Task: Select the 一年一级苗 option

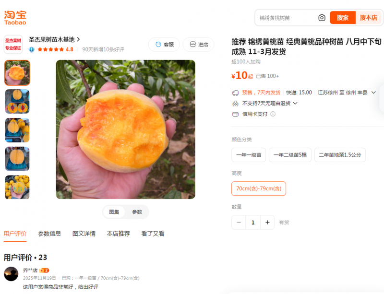Action: 249,155
